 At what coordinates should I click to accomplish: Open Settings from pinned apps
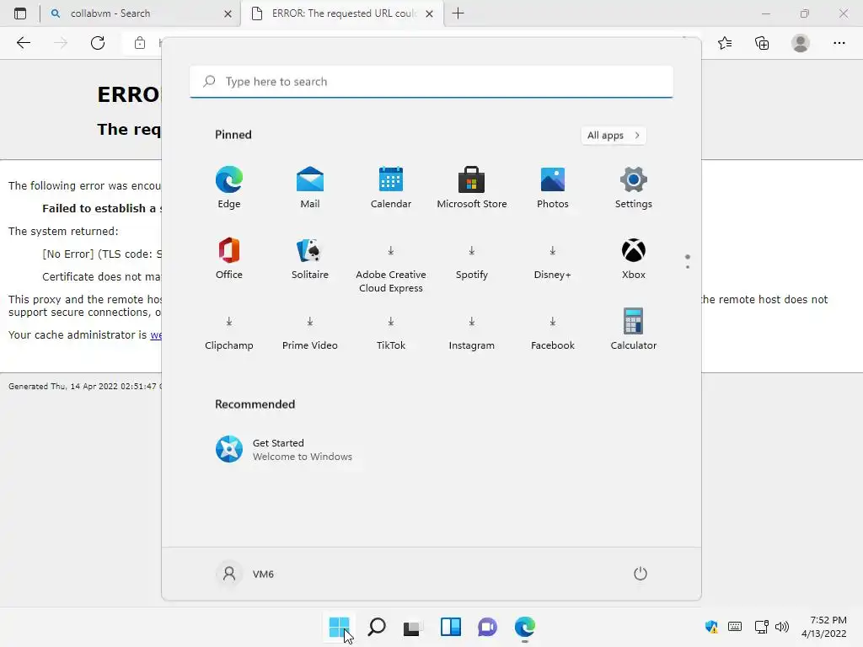pos(634,187)
